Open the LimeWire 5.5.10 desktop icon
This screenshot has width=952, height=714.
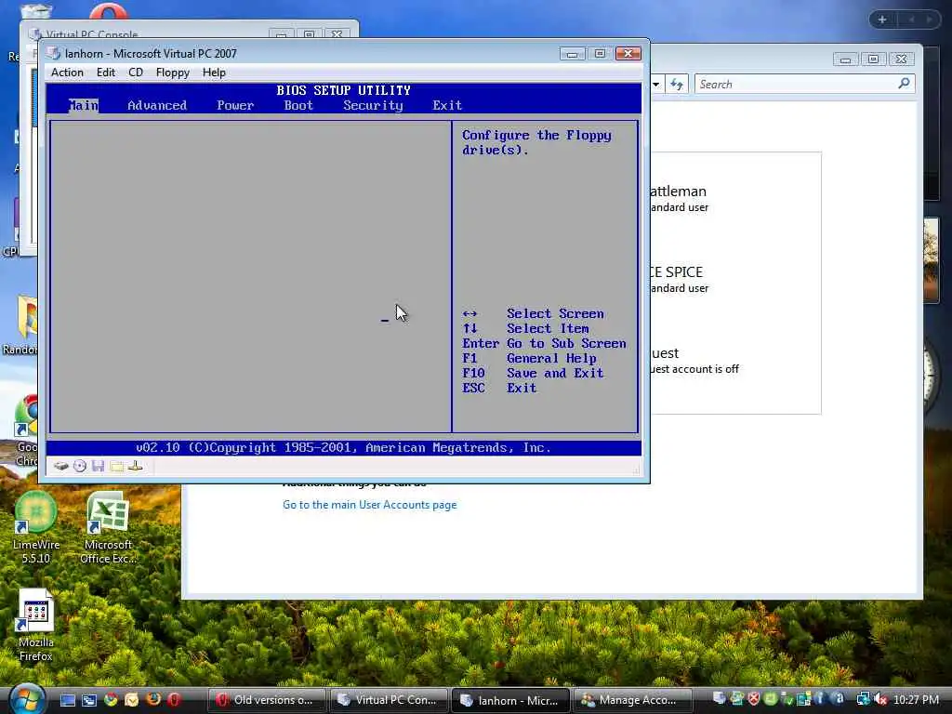[36, 527]
